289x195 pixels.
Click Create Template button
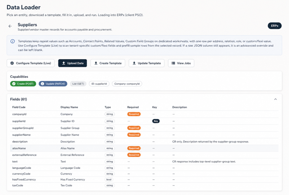(x=108, y=63)
